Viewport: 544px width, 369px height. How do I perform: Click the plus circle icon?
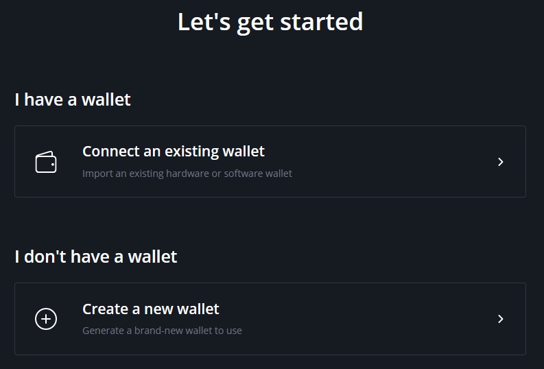46,319
